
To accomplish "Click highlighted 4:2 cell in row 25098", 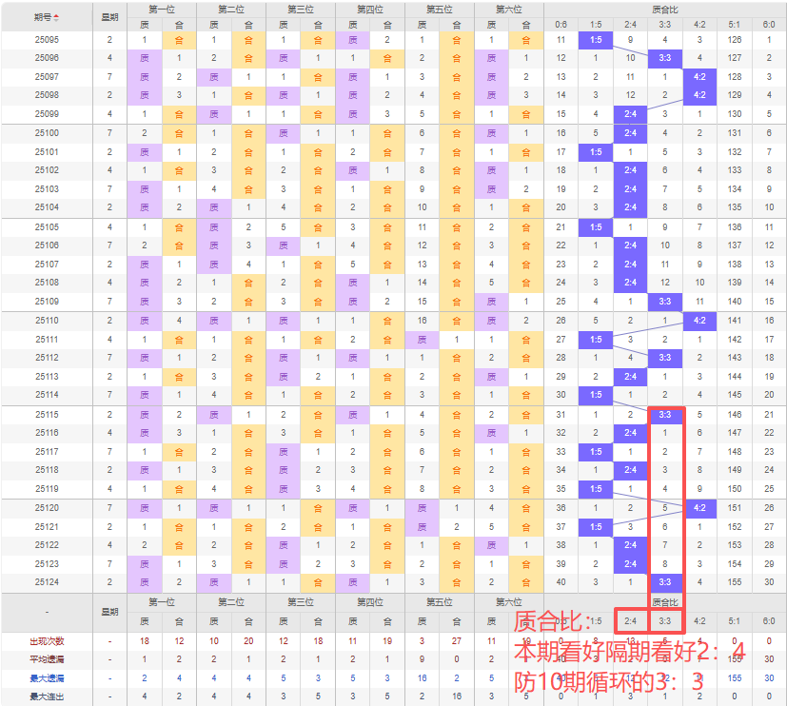I will tap(699, 95).
